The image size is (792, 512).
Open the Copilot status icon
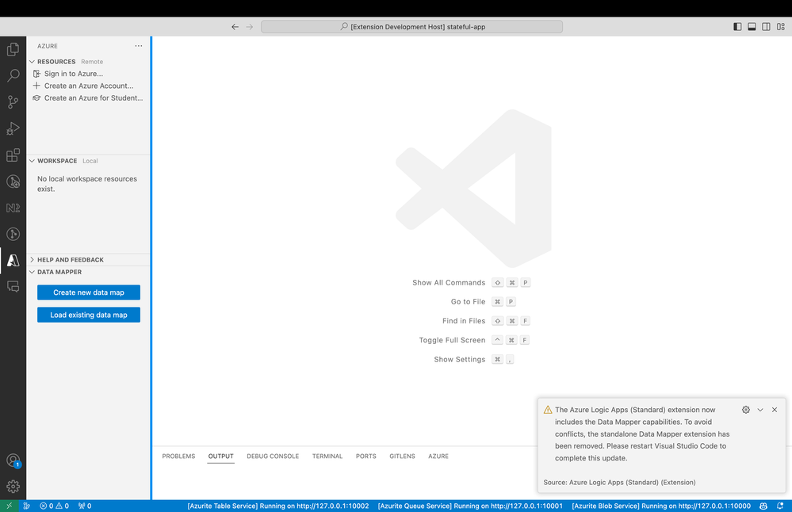(763, 506)
